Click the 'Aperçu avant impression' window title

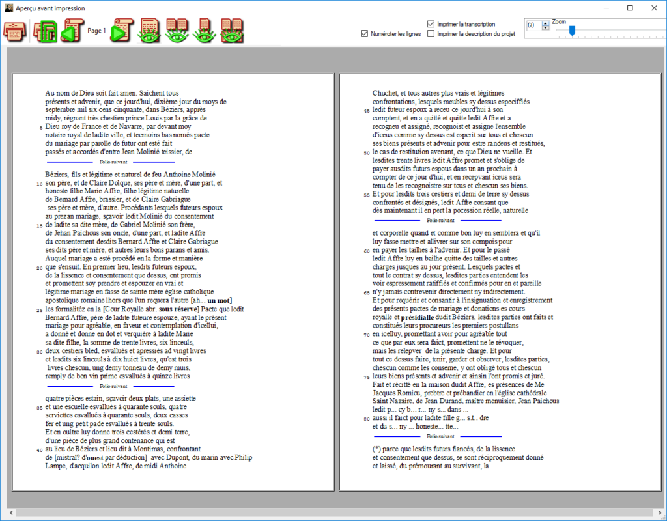(51, 8)
